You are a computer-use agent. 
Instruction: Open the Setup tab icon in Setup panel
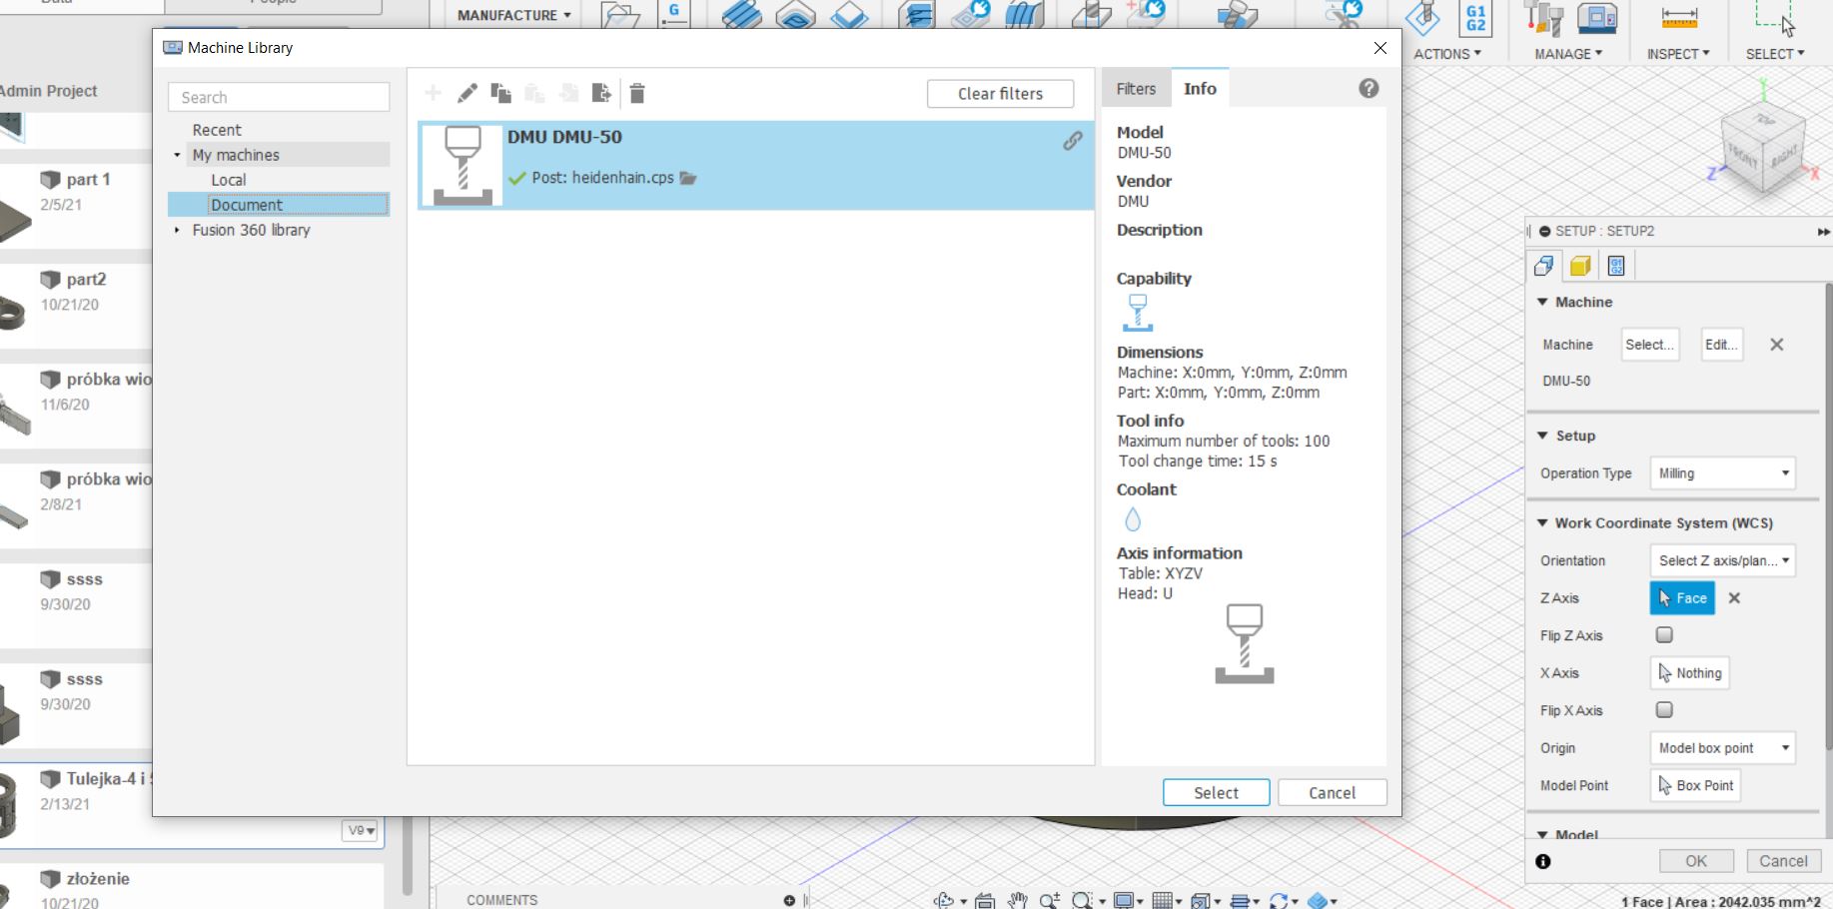click(x=1544, y=266)
